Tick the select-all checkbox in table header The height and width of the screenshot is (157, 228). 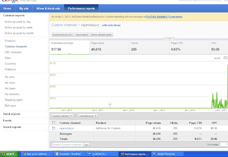[54, 123]
